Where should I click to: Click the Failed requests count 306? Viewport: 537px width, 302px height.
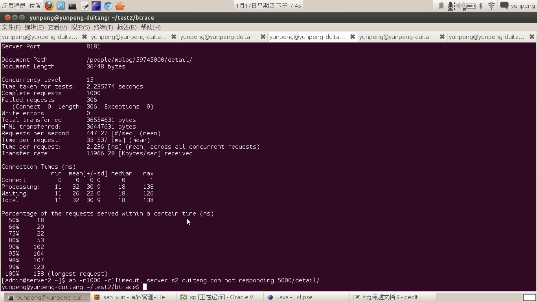[x=92, y=100]
